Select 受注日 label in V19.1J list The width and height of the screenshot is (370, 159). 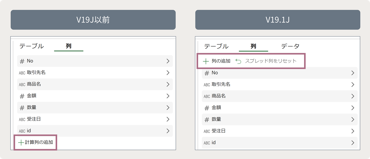219,131
